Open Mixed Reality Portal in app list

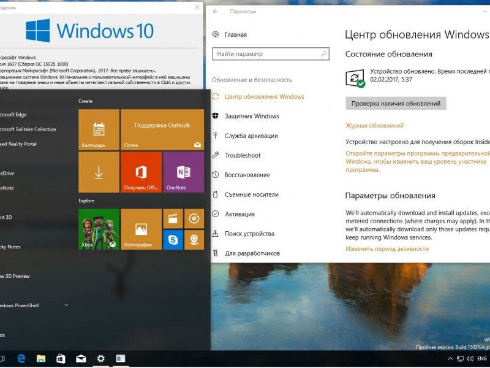(18, 144)
